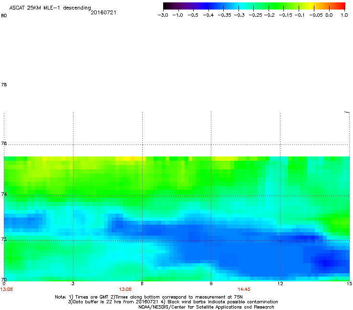This screenshot has height=310, width=353.
Task: Click the colorbar label -0.5
Action: click(x=193, y=15)
